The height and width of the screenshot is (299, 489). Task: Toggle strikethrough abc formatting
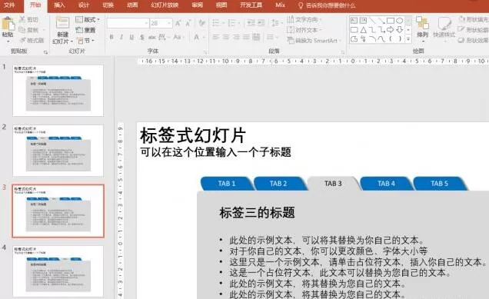pyautogui.click(x=152, y=37)
